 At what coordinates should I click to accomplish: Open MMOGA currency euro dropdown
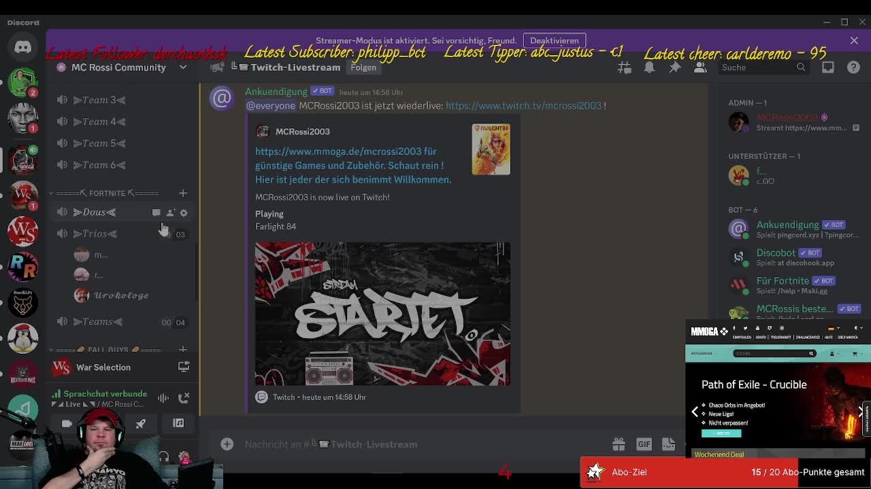857,329
